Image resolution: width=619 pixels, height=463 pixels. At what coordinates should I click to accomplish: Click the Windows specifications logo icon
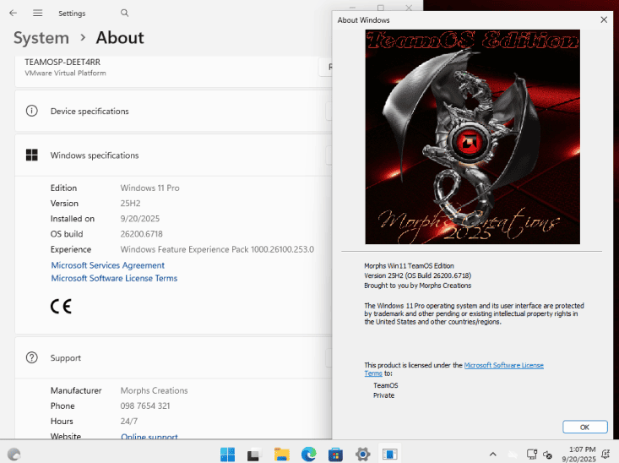pos(31,155)
